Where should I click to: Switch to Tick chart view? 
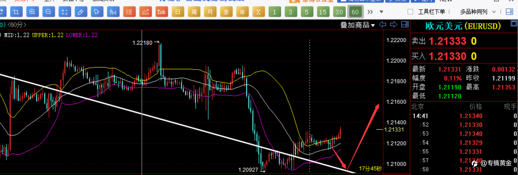[x=162, y=12]
